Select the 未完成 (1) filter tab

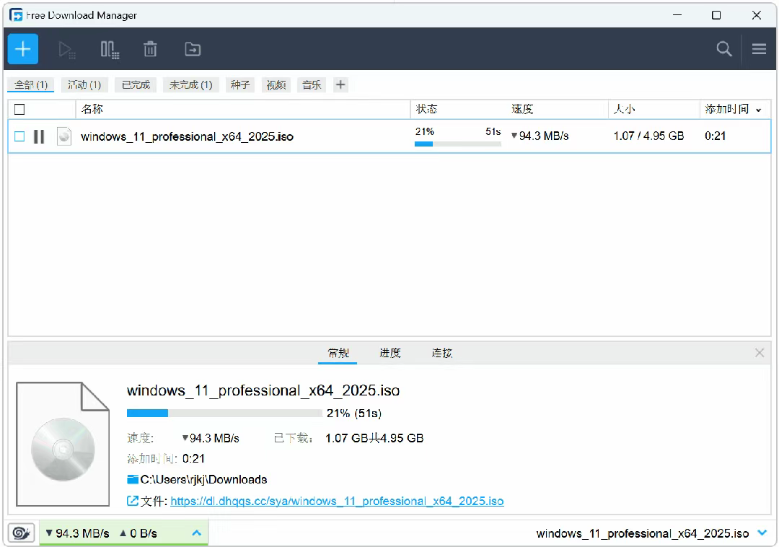pos(190,85)
